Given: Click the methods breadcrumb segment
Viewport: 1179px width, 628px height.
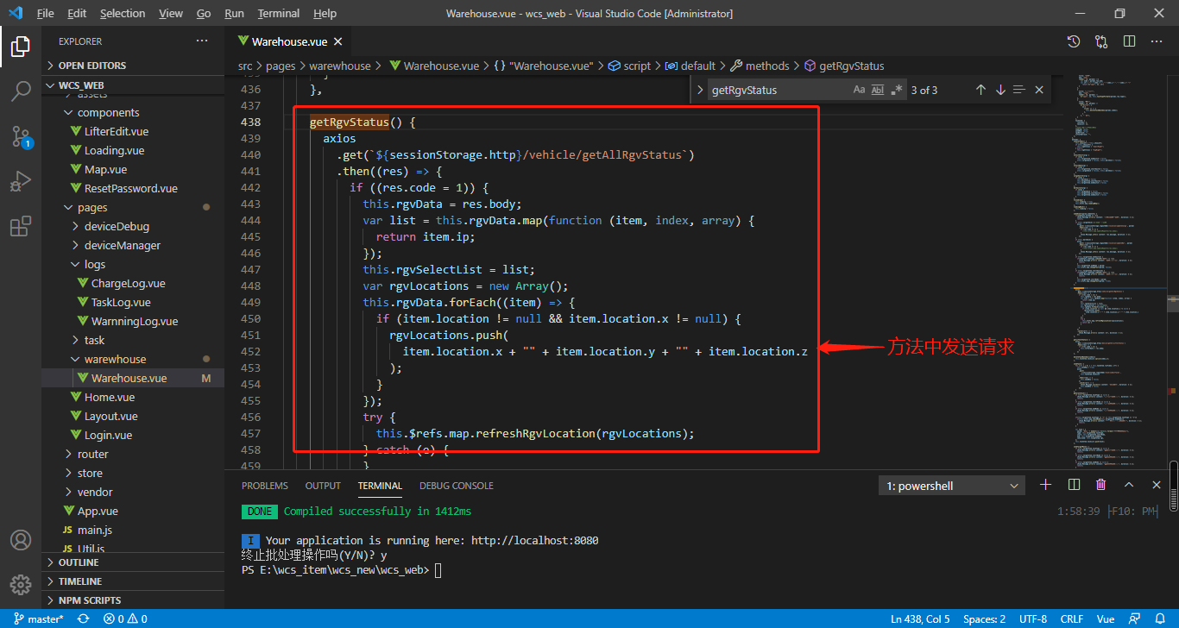Looking at the screenshot, I should point(760,66).
